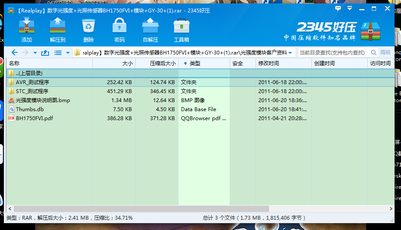The image size is (401, 230).
Task: Sort by the 类型 column header
Action: [x=204, y=64]
